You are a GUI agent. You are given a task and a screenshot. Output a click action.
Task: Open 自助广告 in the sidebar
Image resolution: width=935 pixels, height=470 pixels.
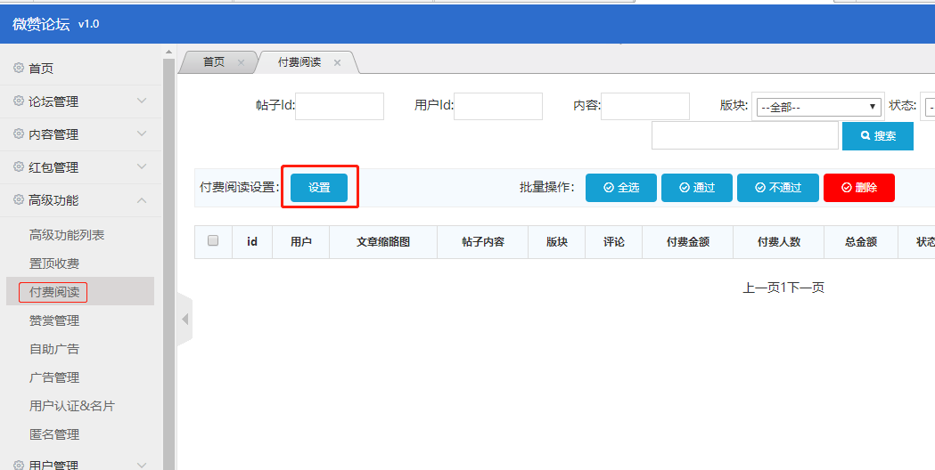54,349
